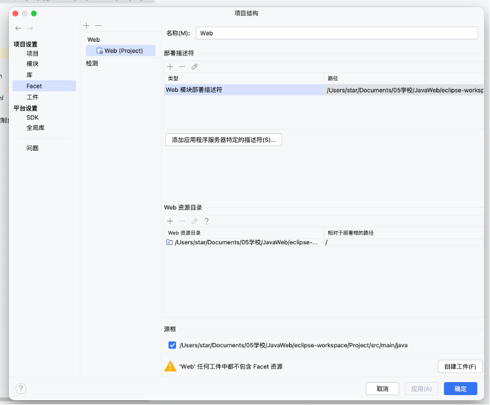Open help with the bottom-left question mark button
This screenshot has width=490, height=405.
click(x=21, y=389)
